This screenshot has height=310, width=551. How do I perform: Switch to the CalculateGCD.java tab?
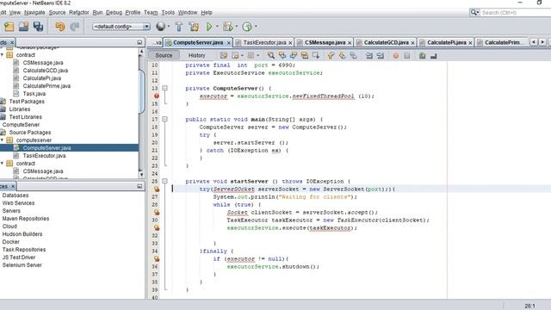tap(386, 42)
